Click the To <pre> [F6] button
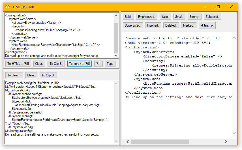The height and width of the screenshot is (150, 242). [x=80, y=64]
